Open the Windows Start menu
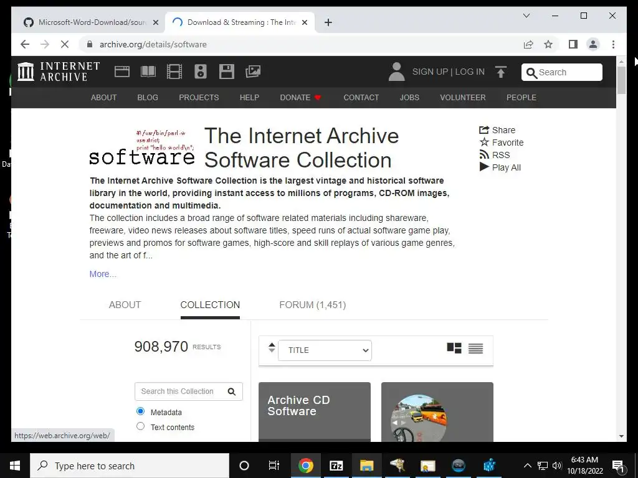 pyautogui.click(x=15, y=466)
